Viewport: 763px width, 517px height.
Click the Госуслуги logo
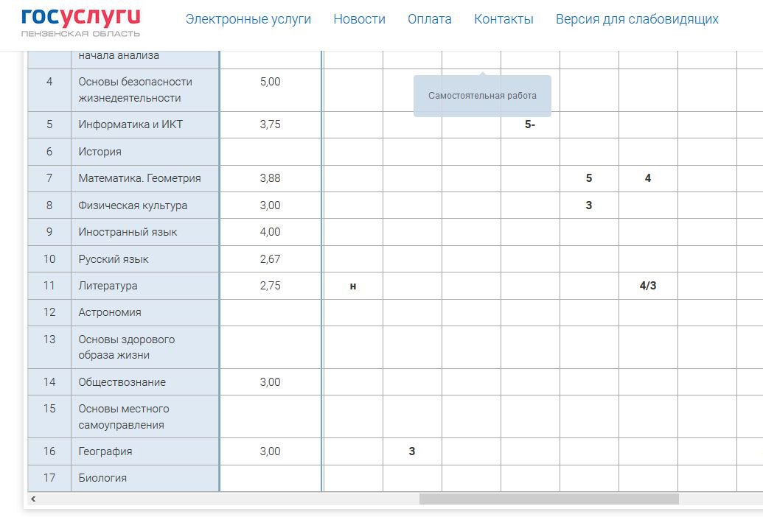(80, 21)
